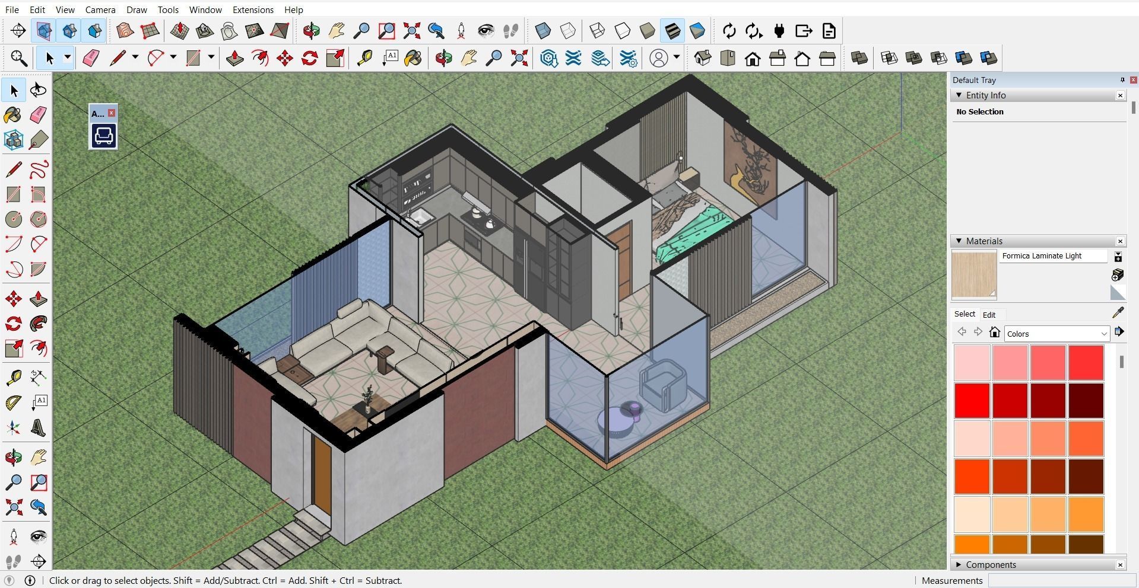Toggle Back Edges style
The height and width of the screenshot is (588, 1139).
(x=567, y=31)
